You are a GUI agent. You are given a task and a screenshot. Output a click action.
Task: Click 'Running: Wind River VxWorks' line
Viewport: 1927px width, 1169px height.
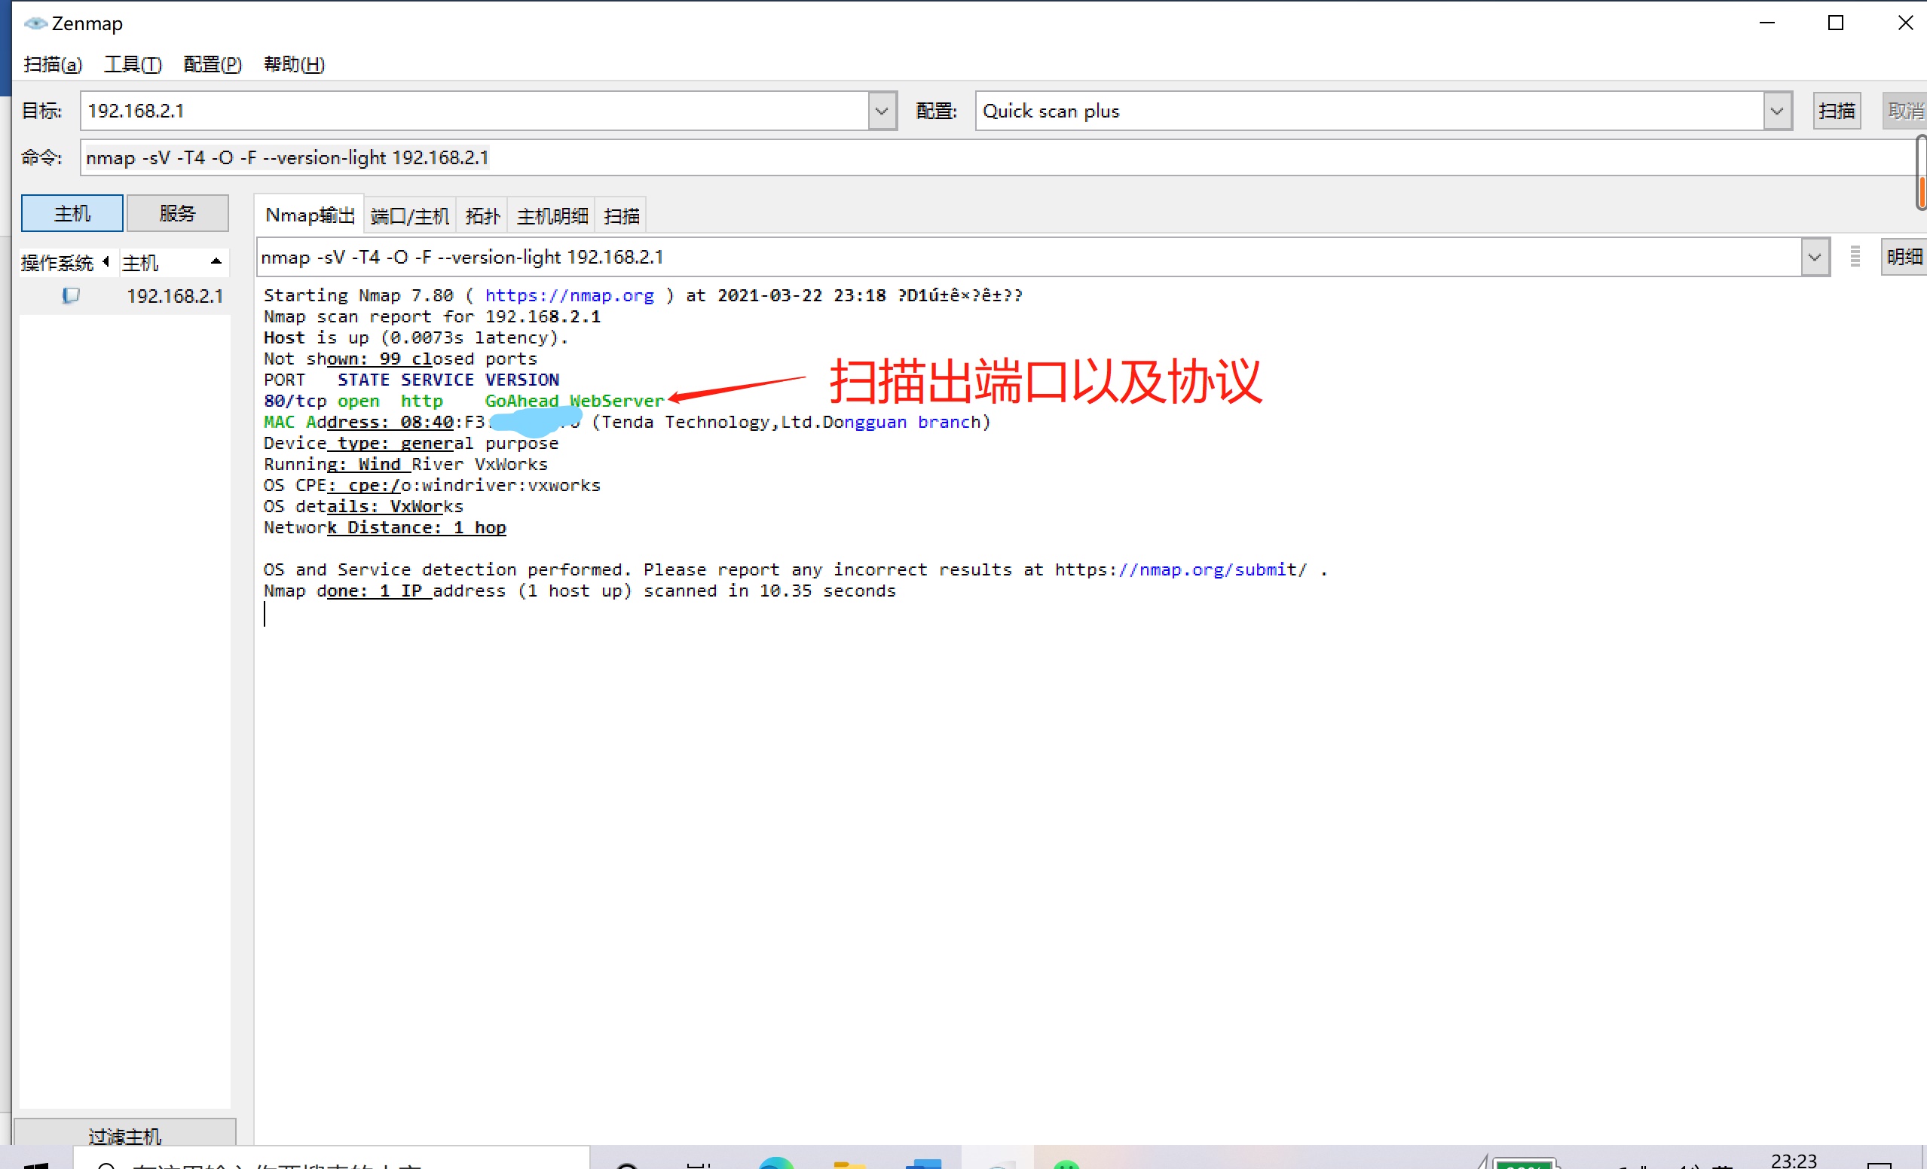click(406, 464)
